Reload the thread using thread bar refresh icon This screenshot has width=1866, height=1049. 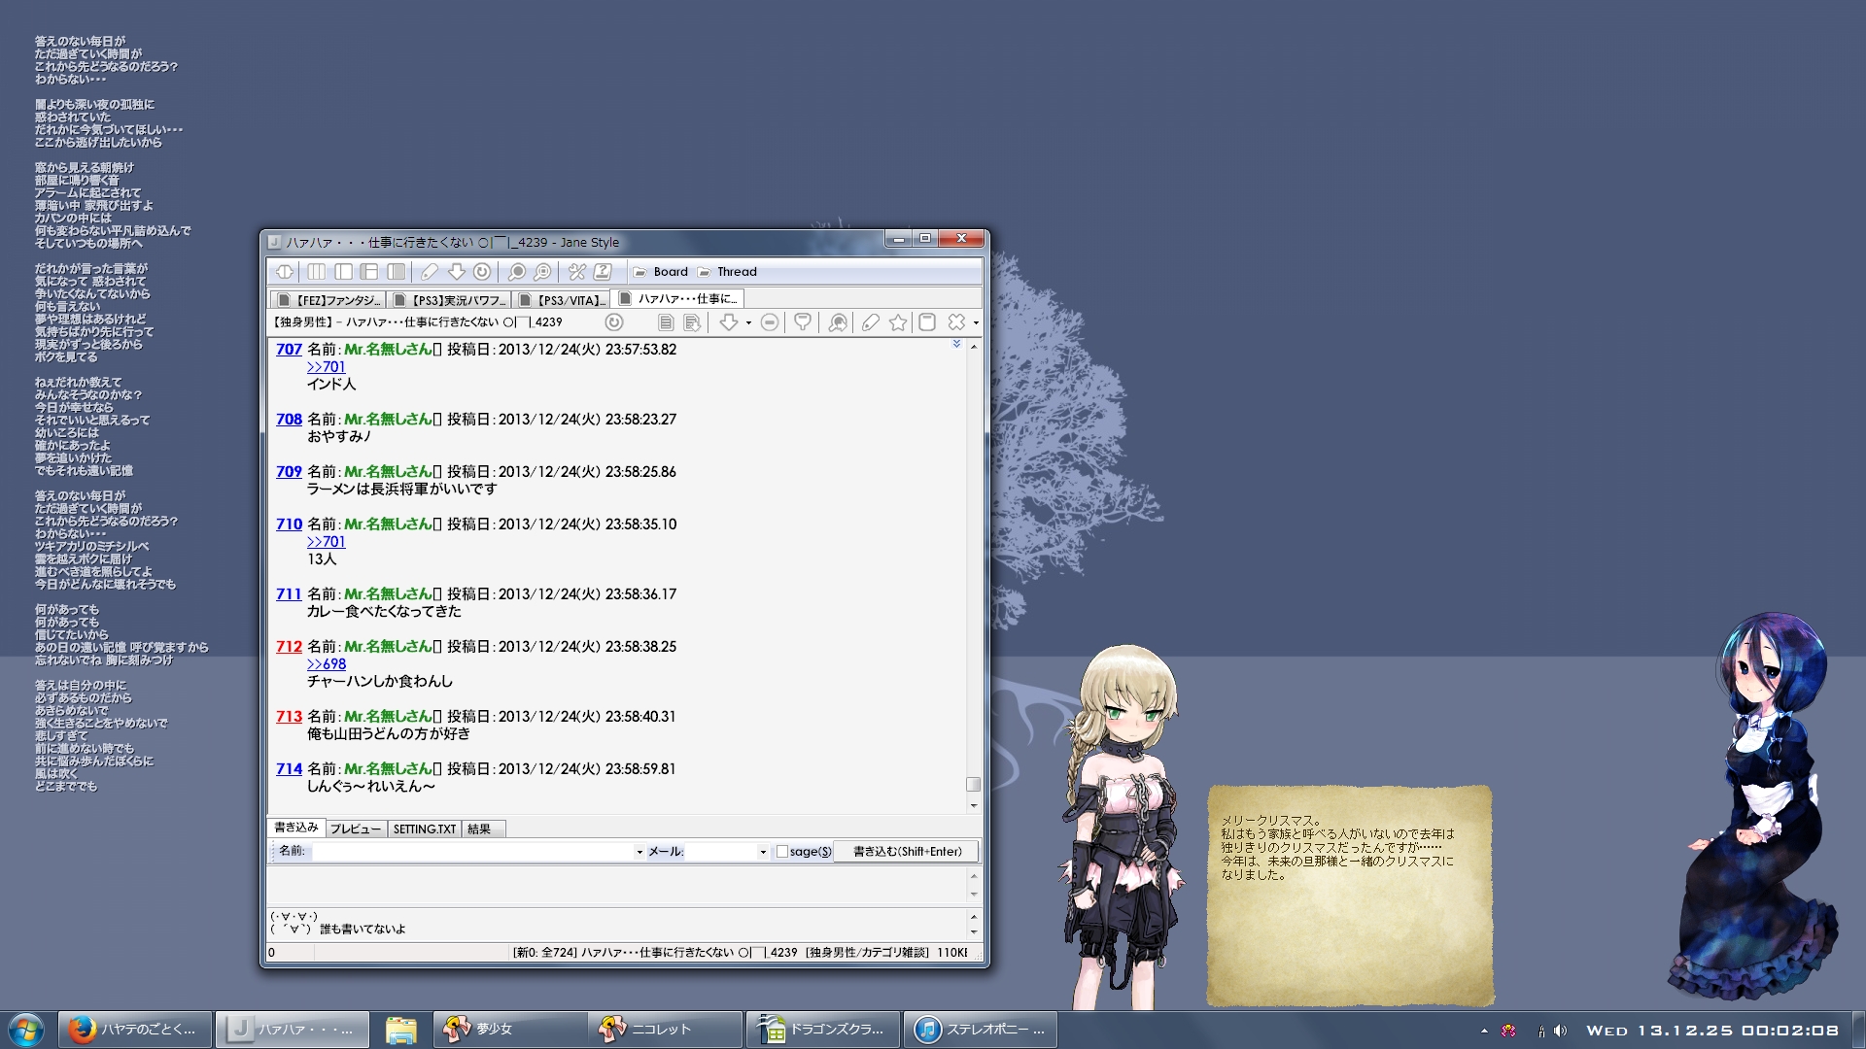coord(614,322)
